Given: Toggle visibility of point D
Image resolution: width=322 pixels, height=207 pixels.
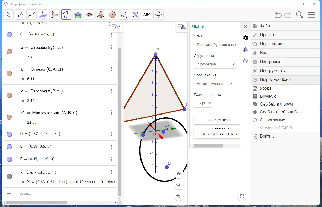Looking at the screenshot, I should [x=9, y=134].
